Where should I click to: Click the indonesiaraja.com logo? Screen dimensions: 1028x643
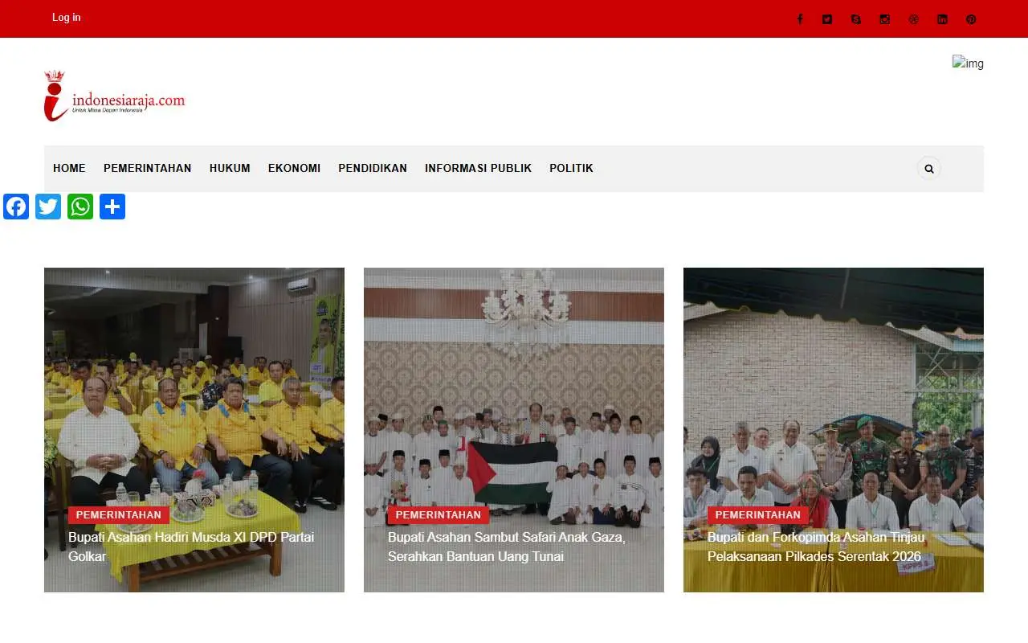pos(115,96)
